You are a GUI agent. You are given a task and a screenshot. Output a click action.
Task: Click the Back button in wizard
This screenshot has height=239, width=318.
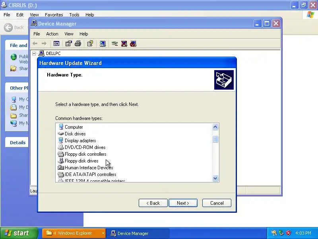click(153, 203)
